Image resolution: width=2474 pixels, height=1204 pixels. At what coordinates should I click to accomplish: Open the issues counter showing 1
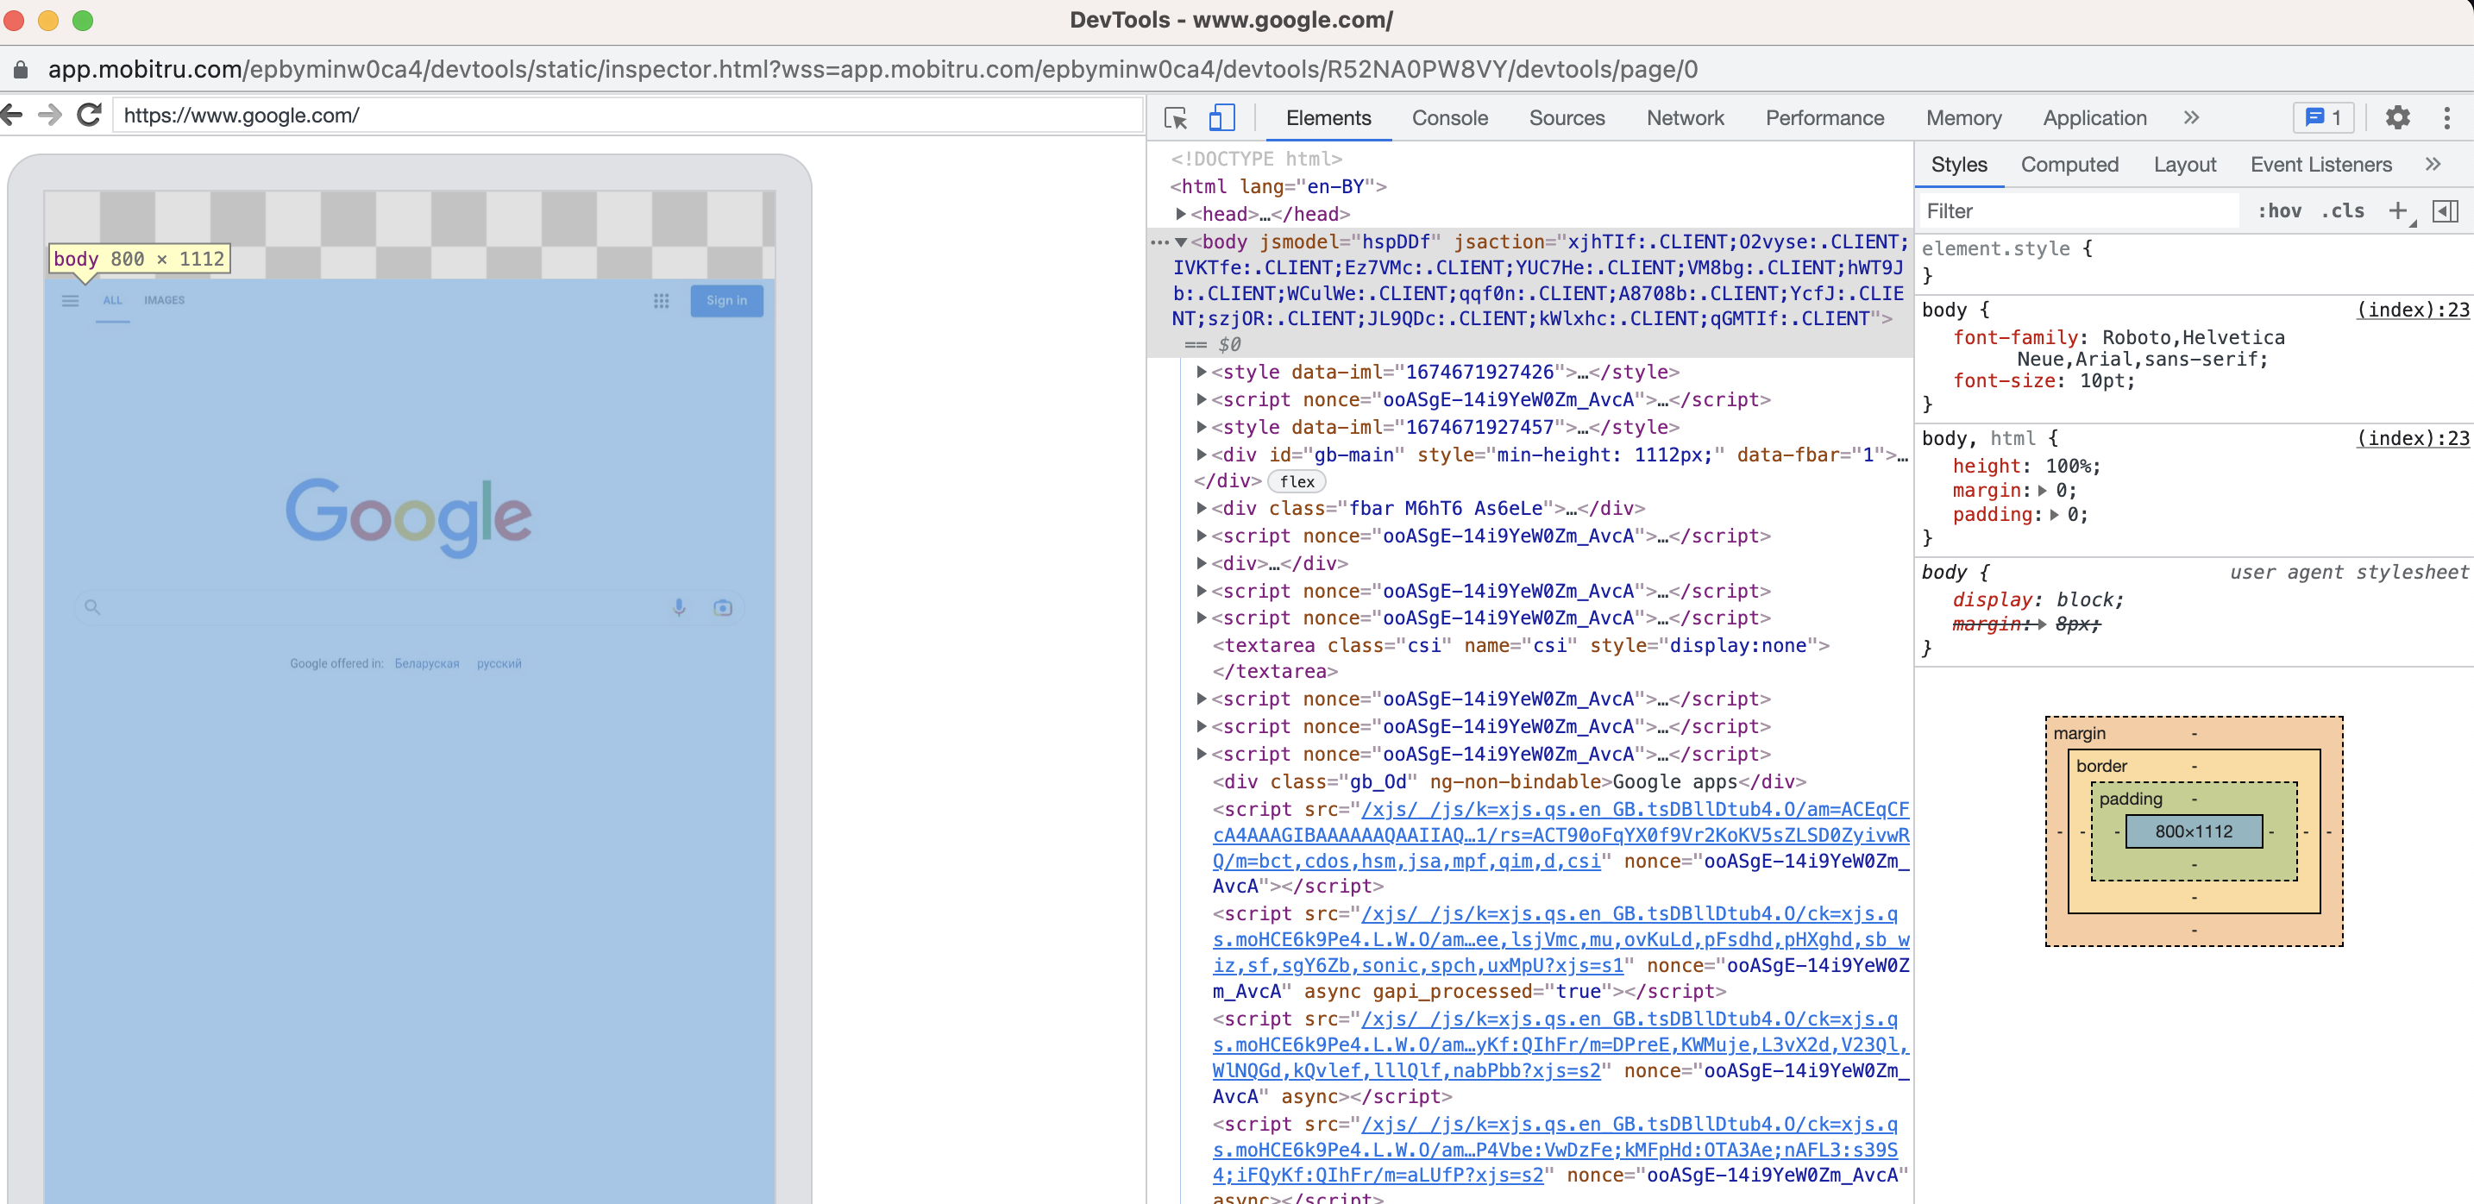(2324, 117)
